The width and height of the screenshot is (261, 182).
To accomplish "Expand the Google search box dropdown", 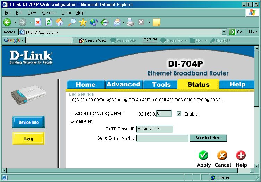I will point(74,40).
